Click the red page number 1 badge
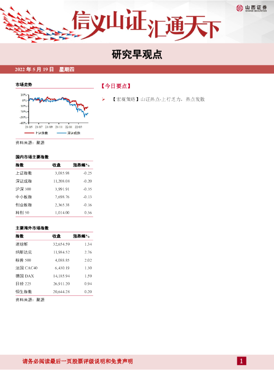The width and height of the screenshot is (274, 388). (x=241, y=361)
